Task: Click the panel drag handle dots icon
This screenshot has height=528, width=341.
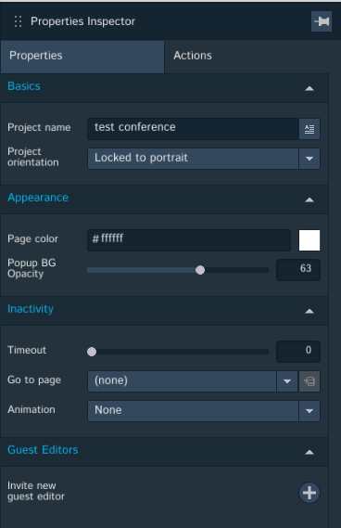Action: click(x=19, y=21)
